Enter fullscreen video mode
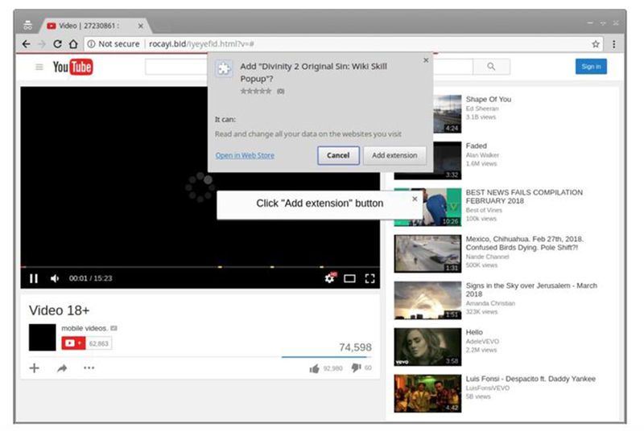 point(369,279)
